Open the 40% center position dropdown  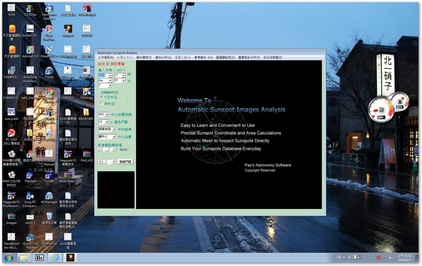tap(107, 115)
